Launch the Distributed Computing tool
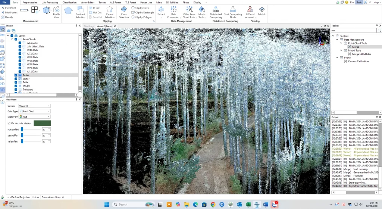 tap(216, 12)
